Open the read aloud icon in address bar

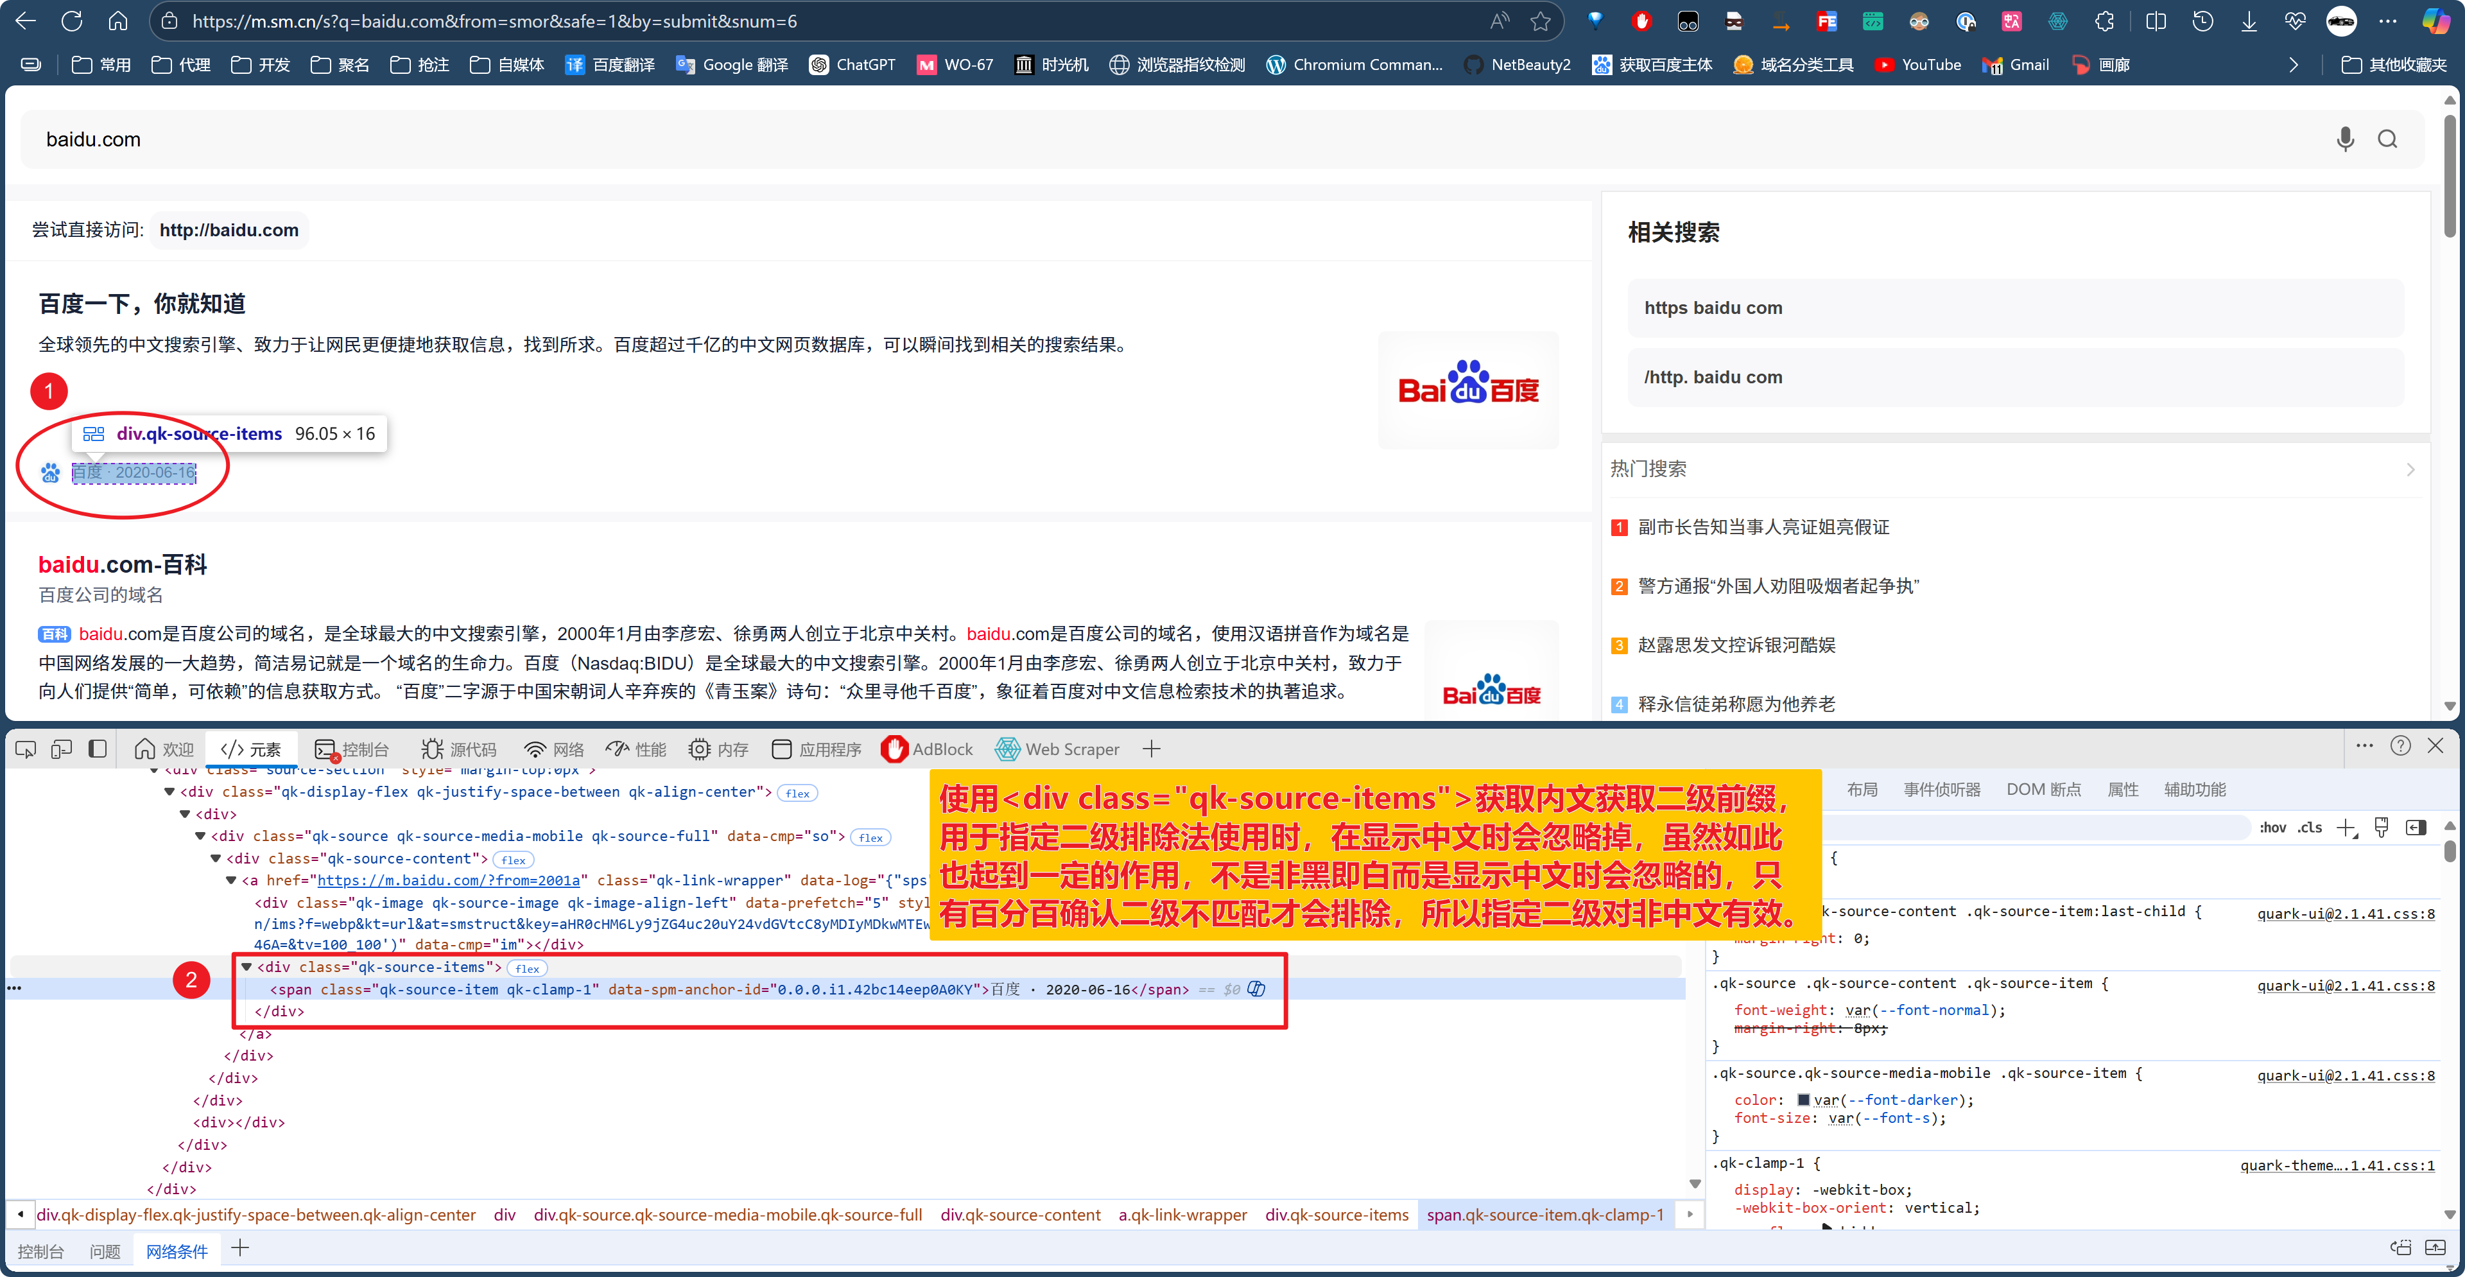(x=1500, y=21)
